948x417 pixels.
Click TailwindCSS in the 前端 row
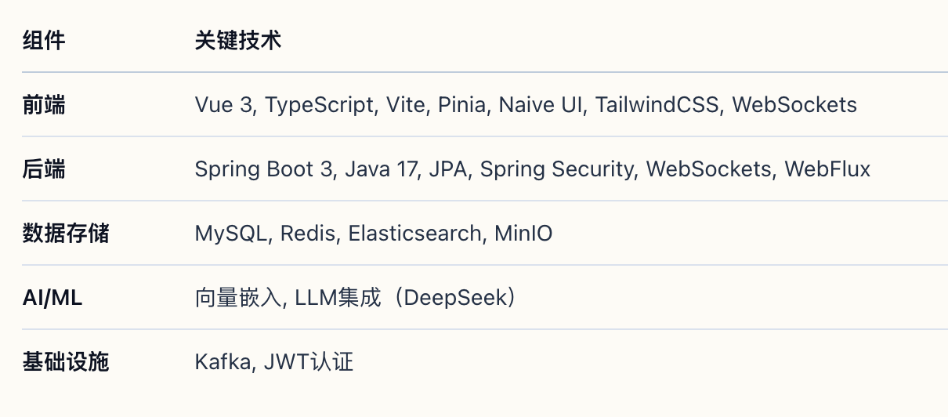(657, 105)
